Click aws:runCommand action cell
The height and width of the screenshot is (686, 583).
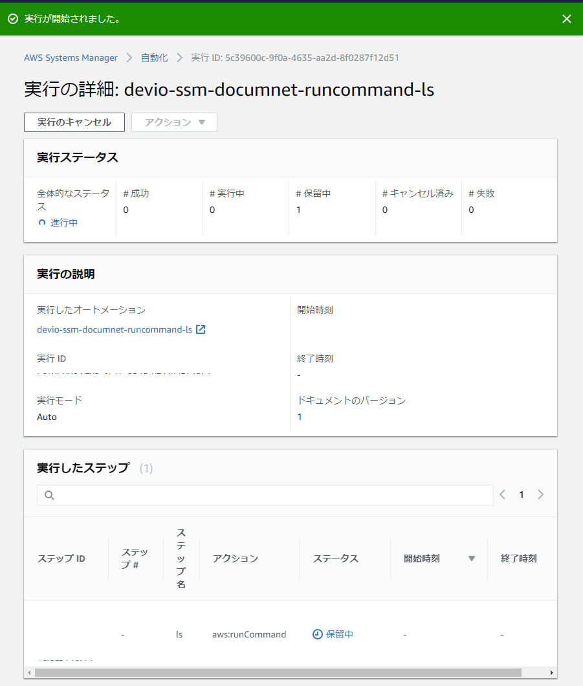pos(249,634)
